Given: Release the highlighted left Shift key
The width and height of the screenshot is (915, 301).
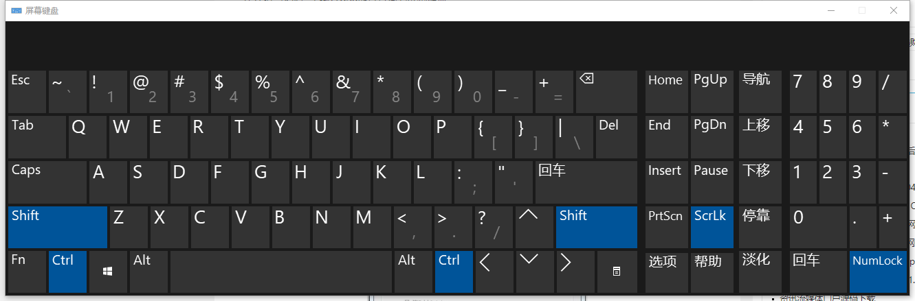Looking at the screenshot, I should [x=58, y=226].
